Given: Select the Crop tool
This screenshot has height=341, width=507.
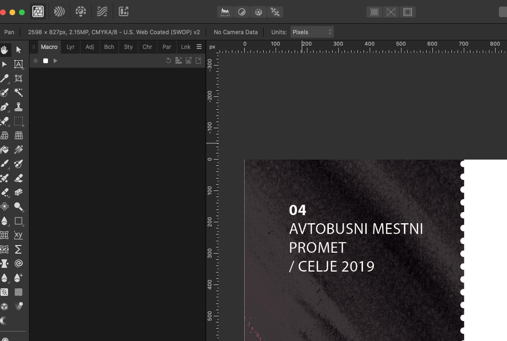Looking at the screenshot, I should pos(19,78).
